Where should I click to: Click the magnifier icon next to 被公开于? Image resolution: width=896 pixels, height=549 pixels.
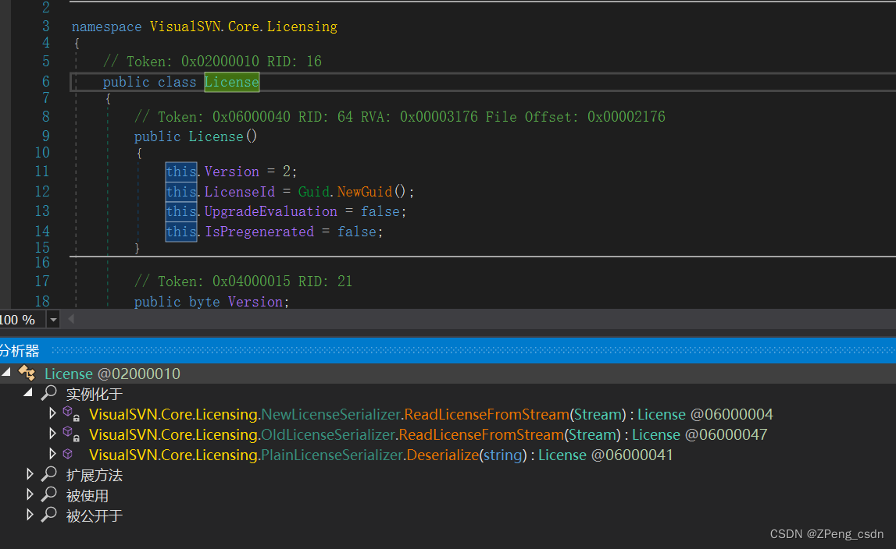(49, 515)
